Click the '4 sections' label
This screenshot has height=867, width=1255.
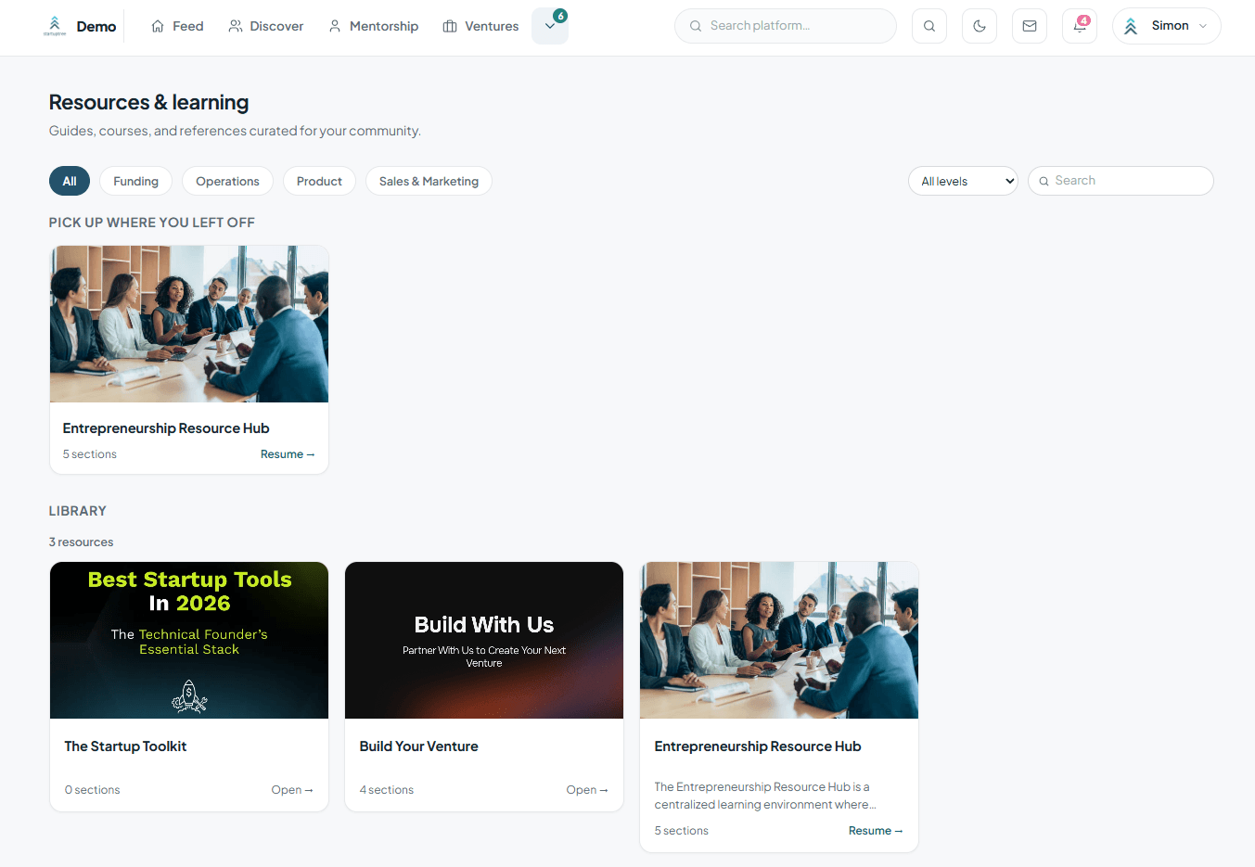387,790
